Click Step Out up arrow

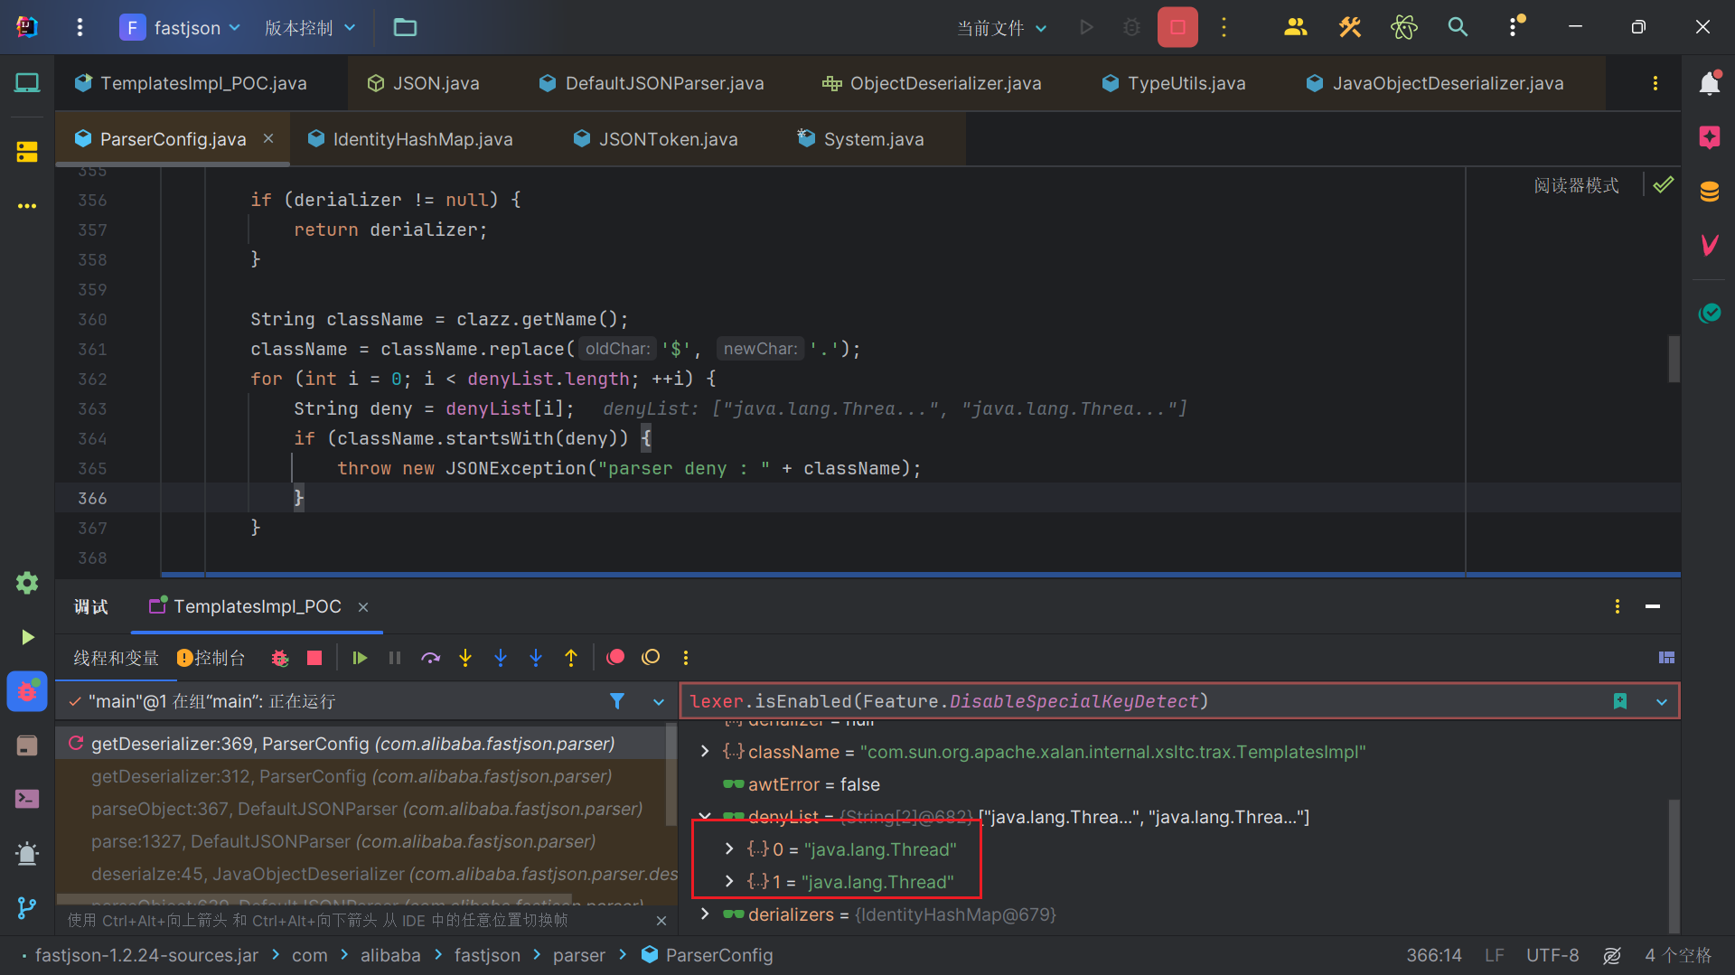571,658
